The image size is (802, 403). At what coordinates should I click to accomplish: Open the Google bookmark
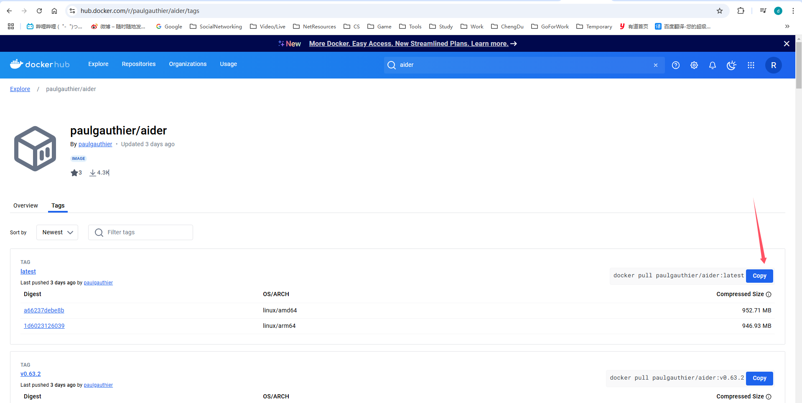169,26
